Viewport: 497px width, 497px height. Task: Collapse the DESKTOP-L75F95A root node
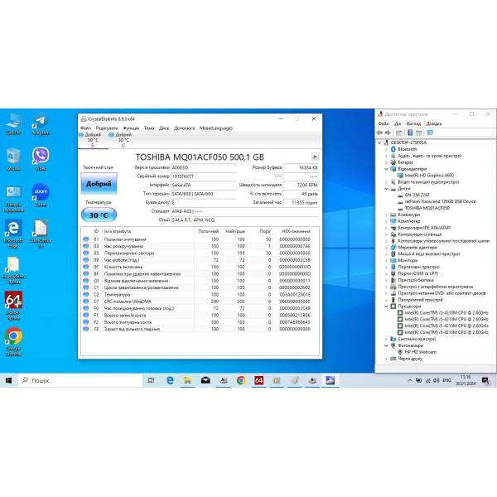click(x=379, y=142)
